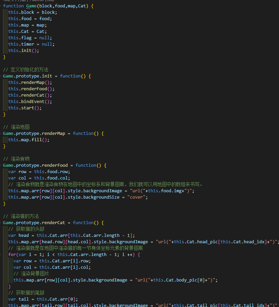Click the line 'var col = this.food.col;'
279x307 pixels.
[x=39, y=178]
